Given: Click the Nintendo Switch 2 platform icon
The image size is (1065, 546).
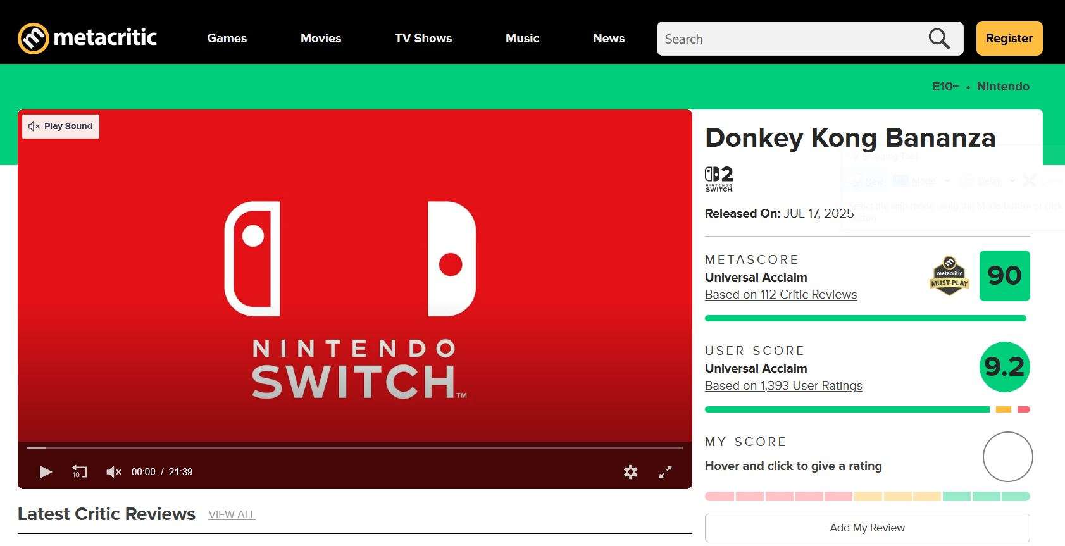Looking at the screenshot, I should 719,179.
